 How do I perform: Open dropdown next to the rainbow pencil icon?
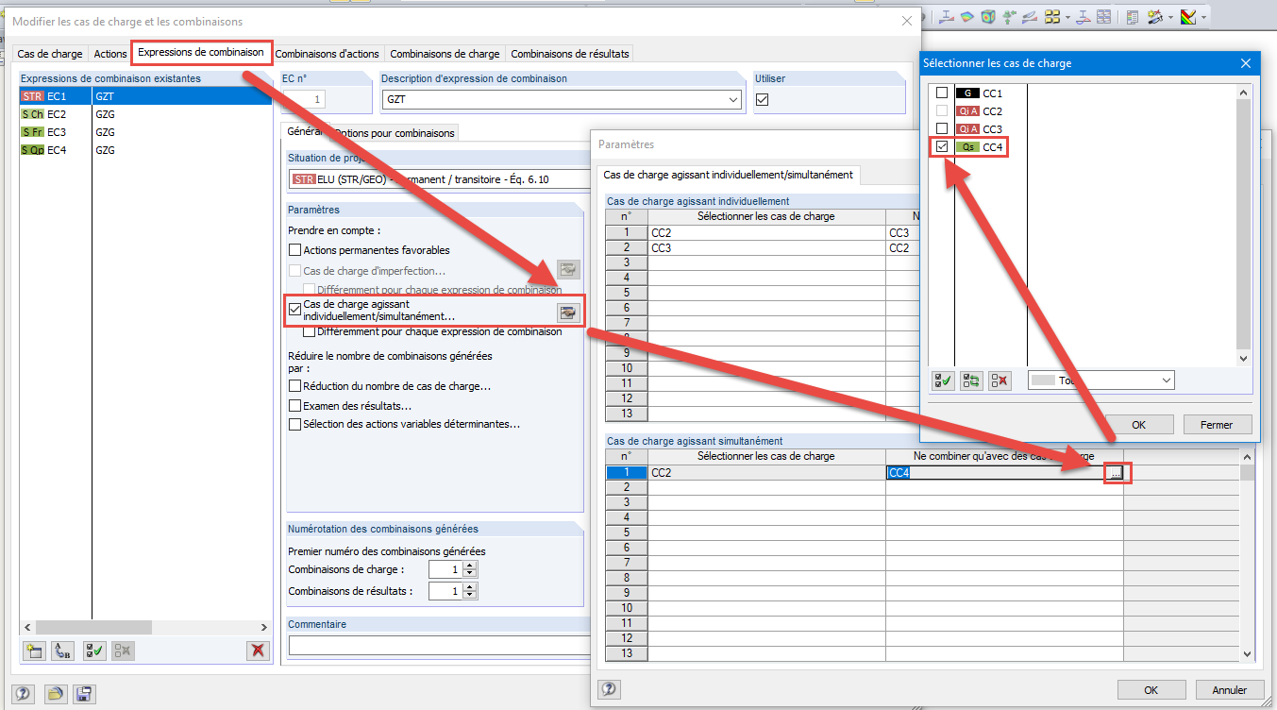click(1203, 17)
